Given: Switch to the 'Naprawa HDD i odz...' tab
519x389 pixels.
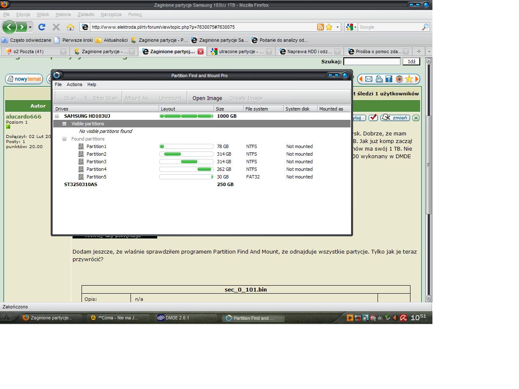Looking at the screenshot, I should [x=309, y=51].
